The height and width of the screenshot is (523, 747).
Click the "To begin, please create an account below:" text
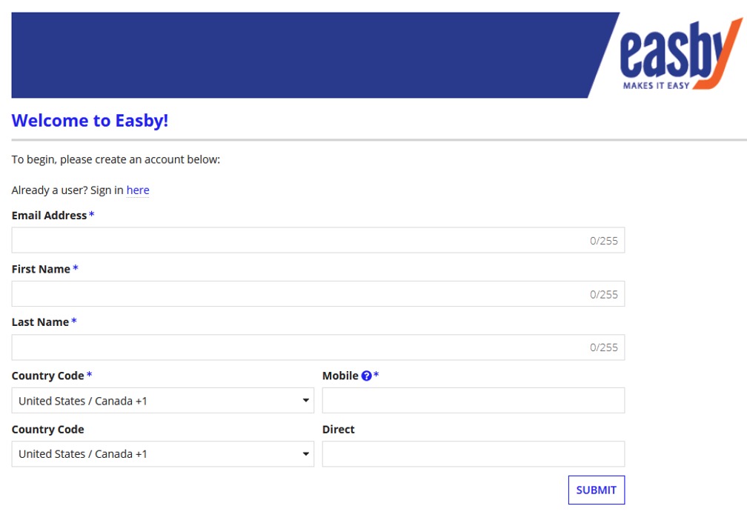(x=116, y=159)
